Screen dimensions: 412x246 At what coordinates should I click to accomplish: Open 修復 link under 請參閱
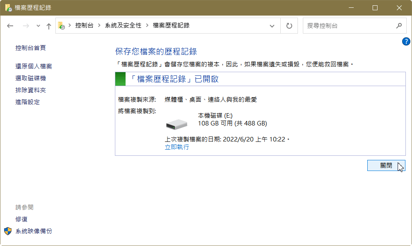coord(21,219)
